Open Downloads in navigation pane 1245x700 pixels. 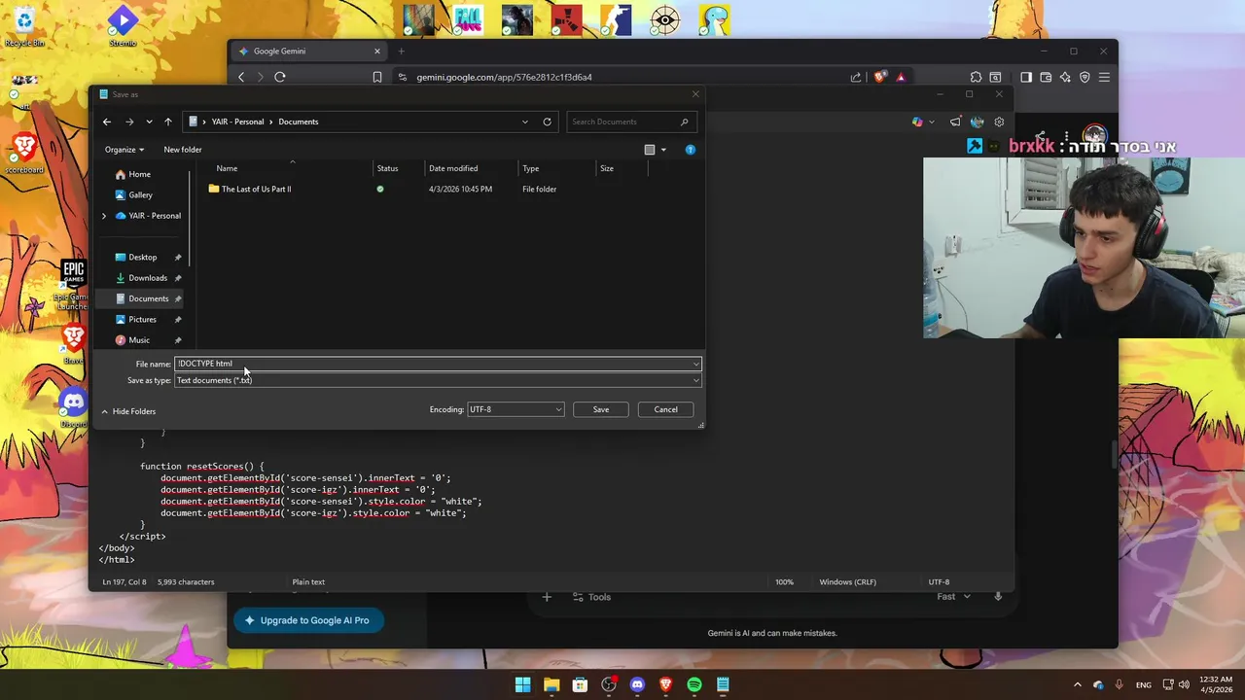148,278
